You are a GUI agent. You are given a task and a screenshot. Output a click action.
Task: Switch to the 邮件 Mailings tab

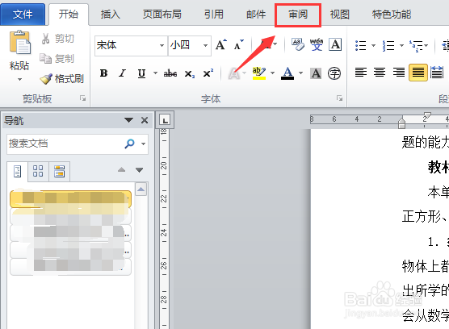[256, 15]
